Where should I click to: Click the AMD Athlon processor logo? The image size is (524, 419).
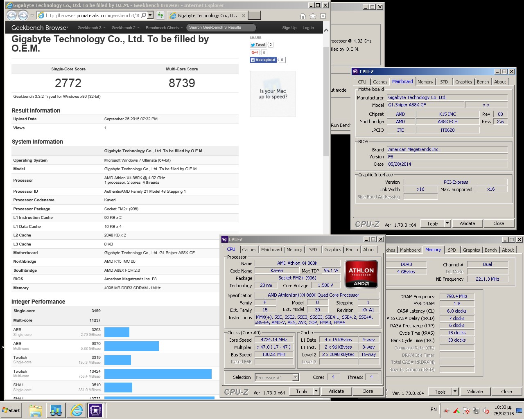point(361,274)
